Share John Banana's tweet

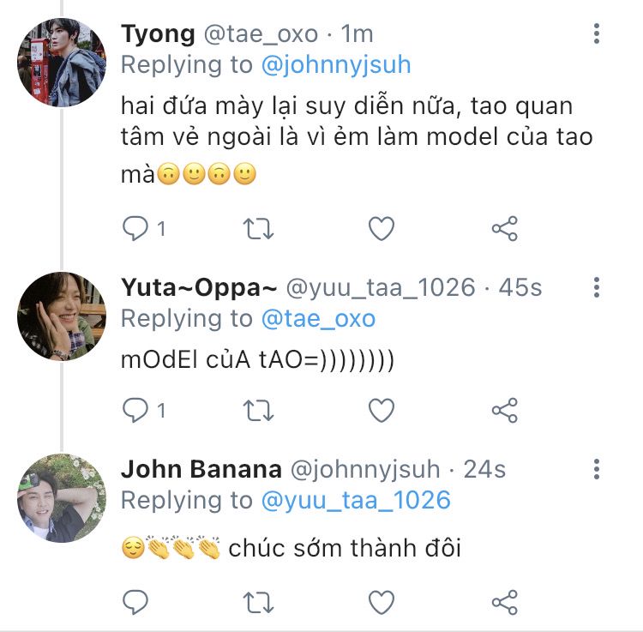tap(504, 602)
